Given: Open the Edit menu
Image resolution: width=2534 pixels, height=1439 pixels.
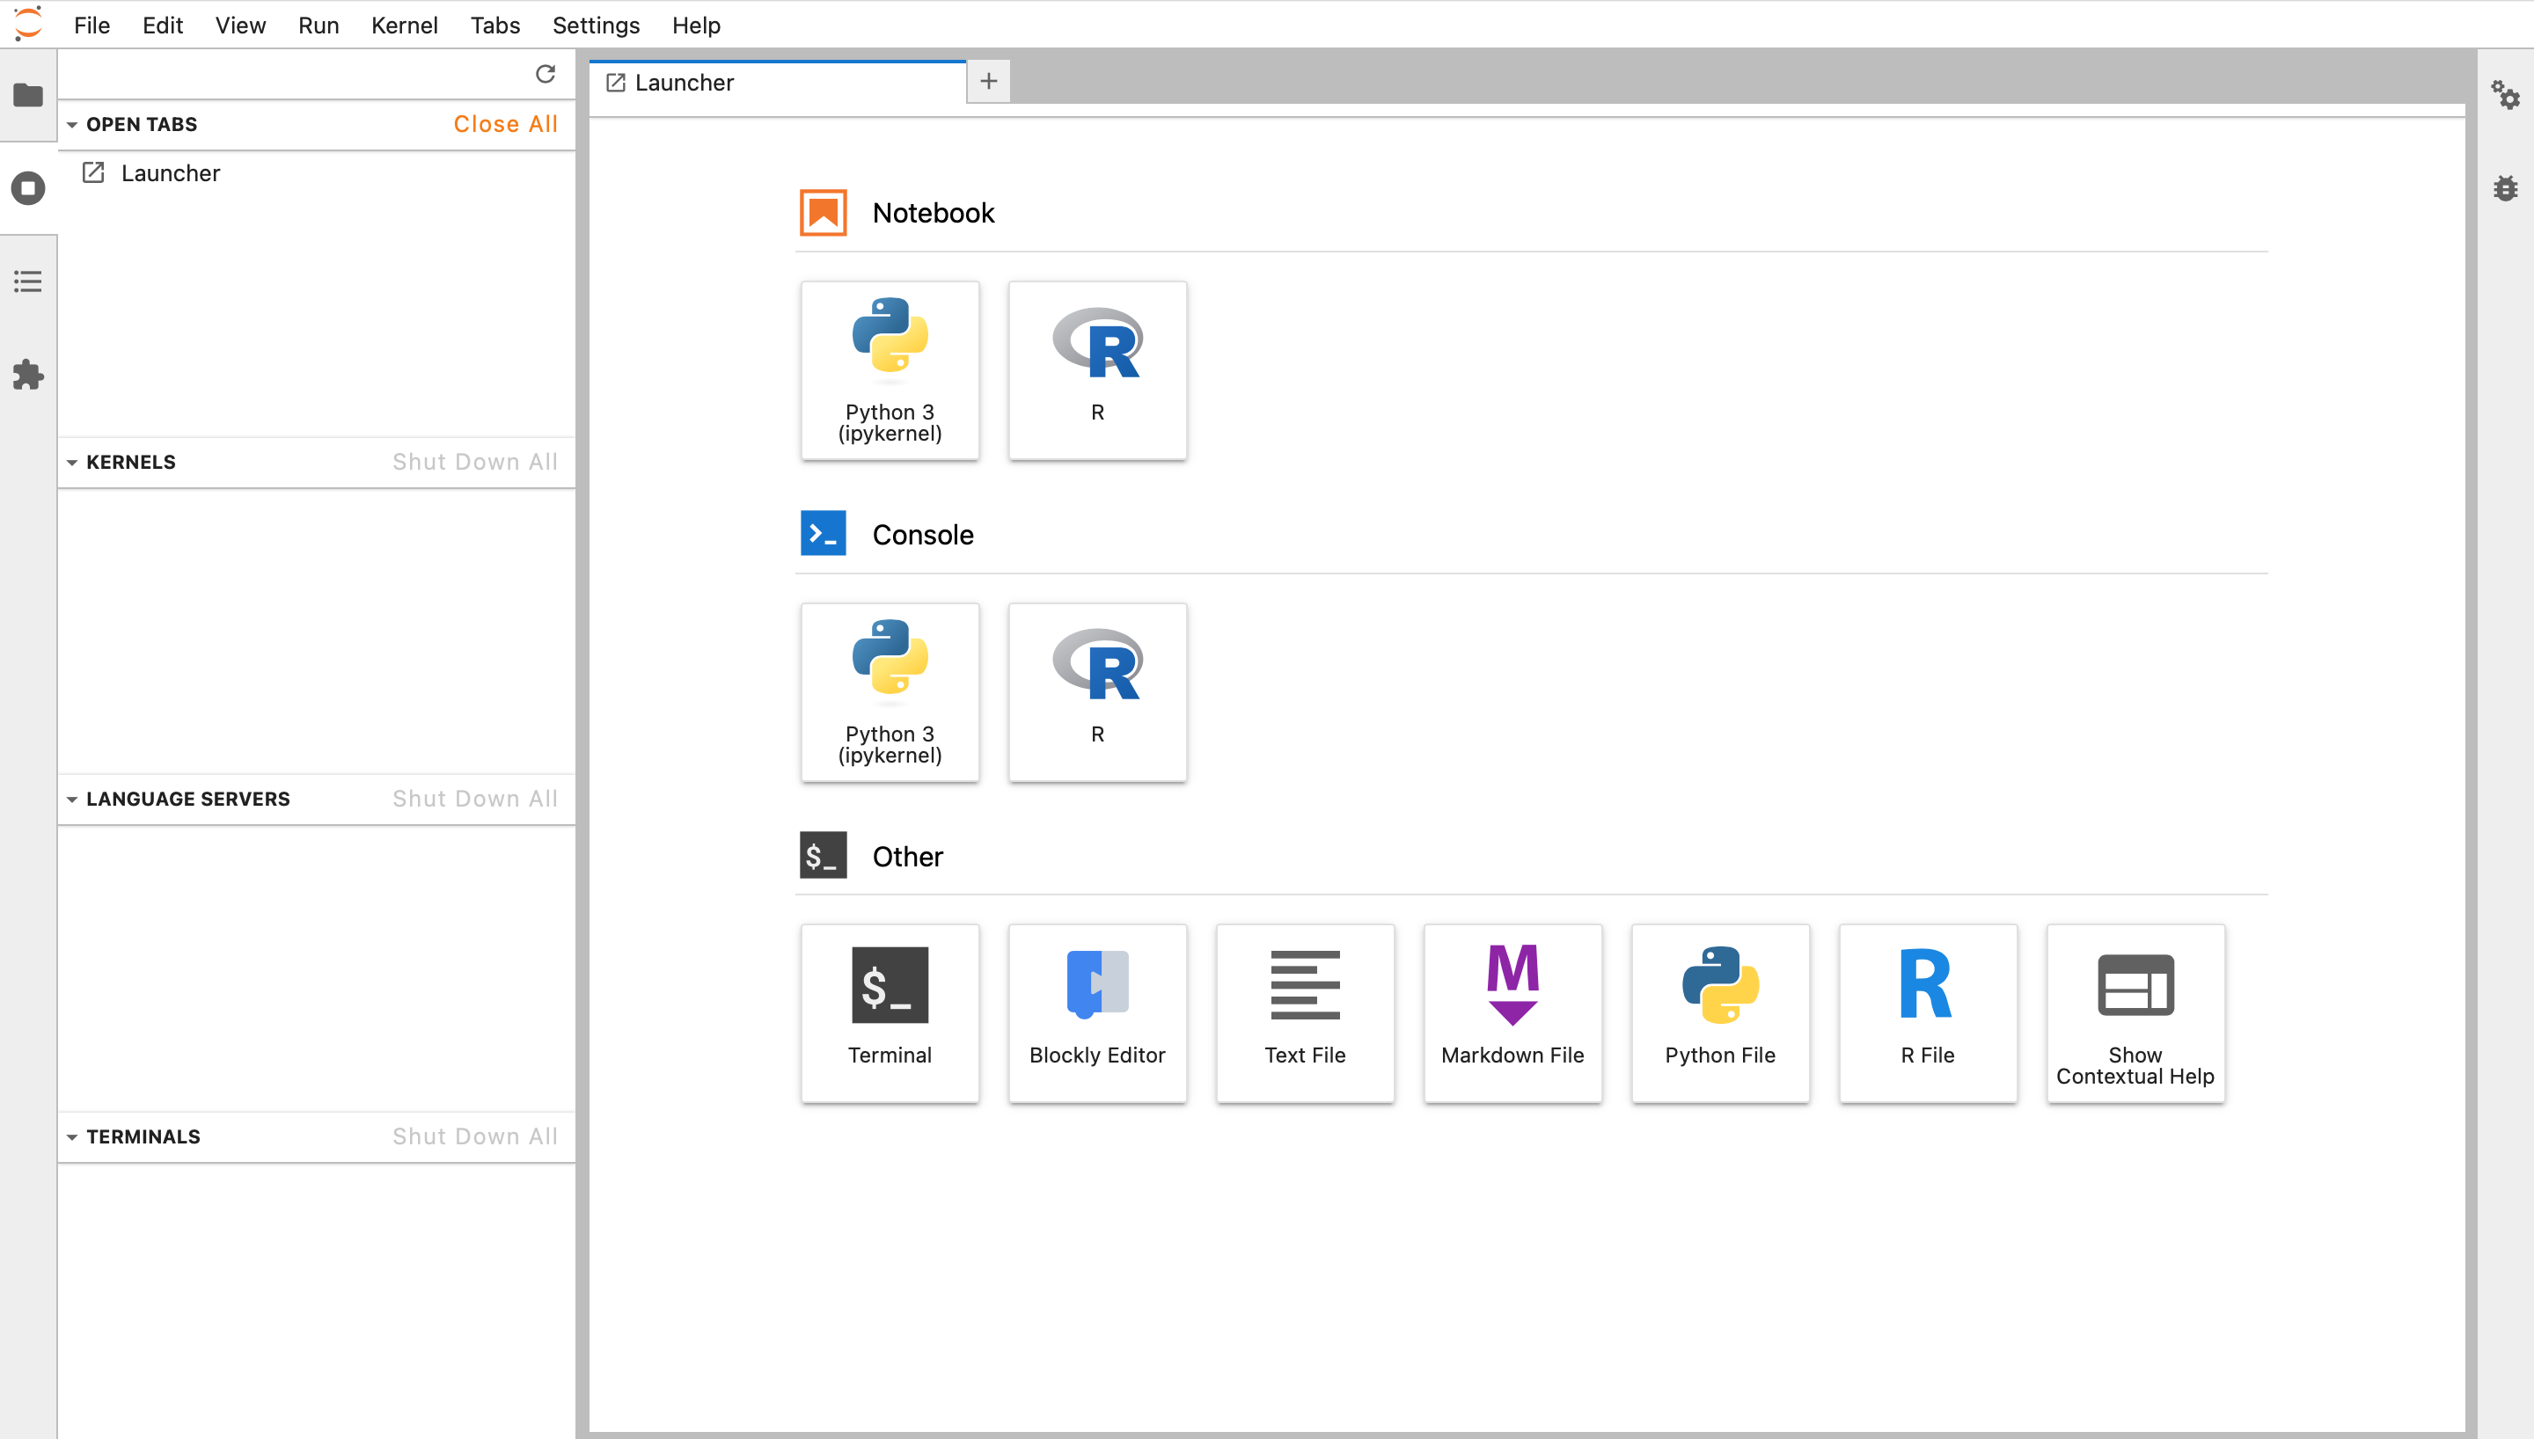Looking at the screenshot, I should tap(162, 25).
